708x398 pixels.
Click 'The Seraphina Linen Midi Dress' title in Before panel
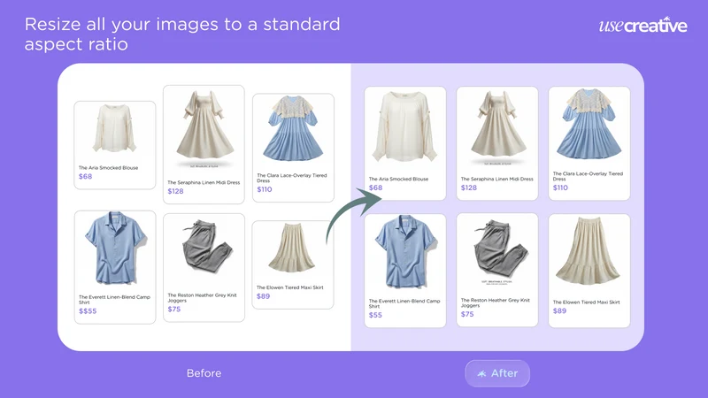(204, 183)
